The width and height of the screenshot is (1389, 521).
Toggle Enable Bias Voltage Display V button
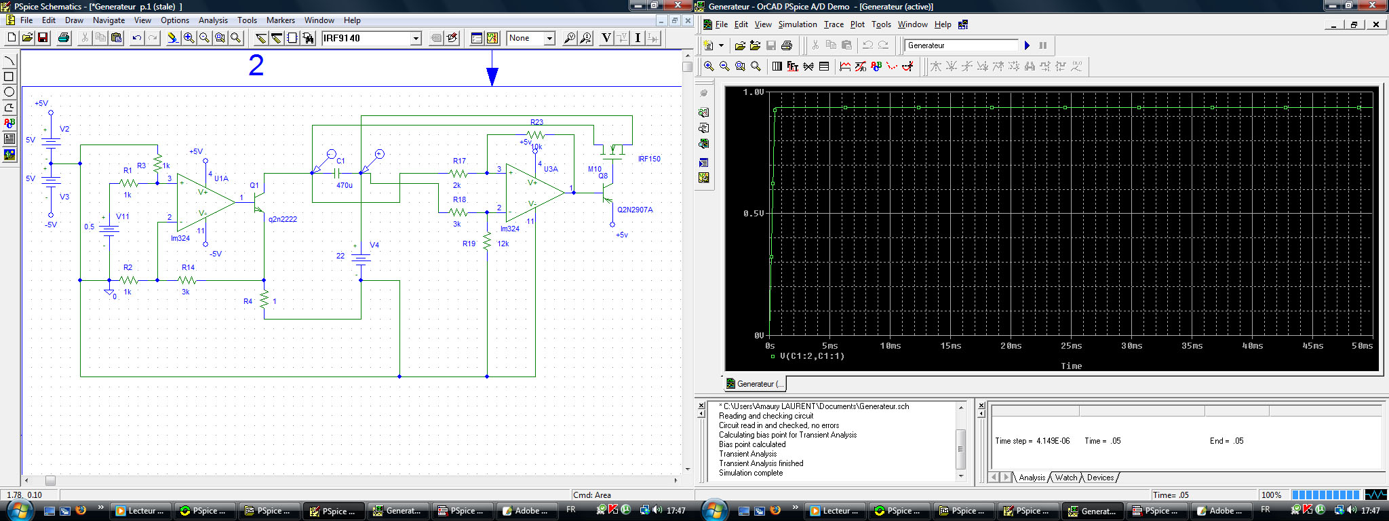coord(606,39)
